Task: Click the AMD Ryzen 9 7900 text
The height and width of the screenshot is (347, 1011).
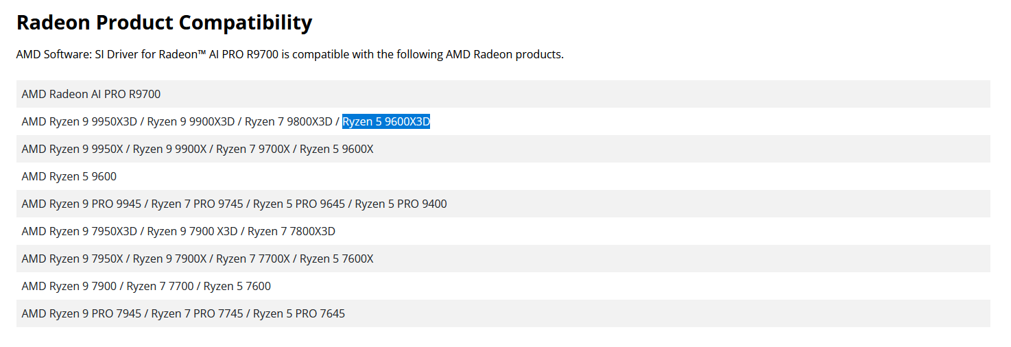Action: click(69, 287)
